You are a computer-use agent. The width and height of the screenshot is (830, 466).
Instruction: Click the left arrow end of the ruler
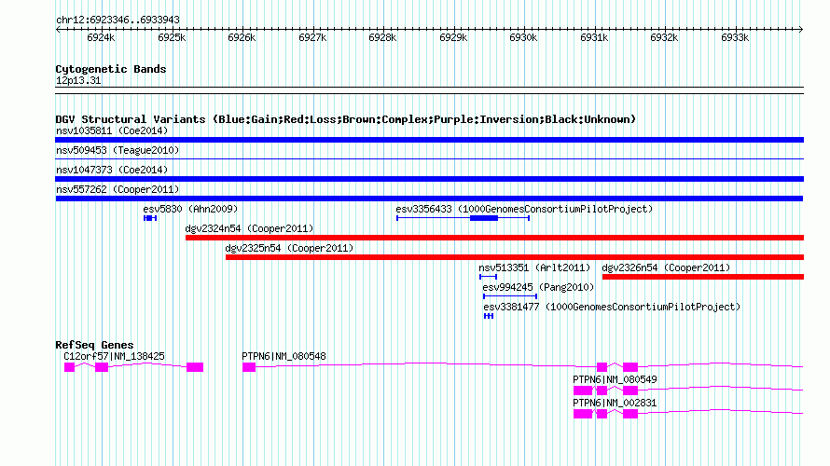(58, 29)
